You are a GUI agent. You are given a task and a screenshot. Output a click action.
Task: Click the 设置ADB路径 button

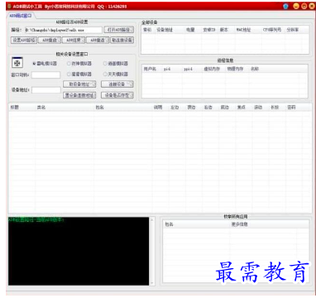point(24,40)
